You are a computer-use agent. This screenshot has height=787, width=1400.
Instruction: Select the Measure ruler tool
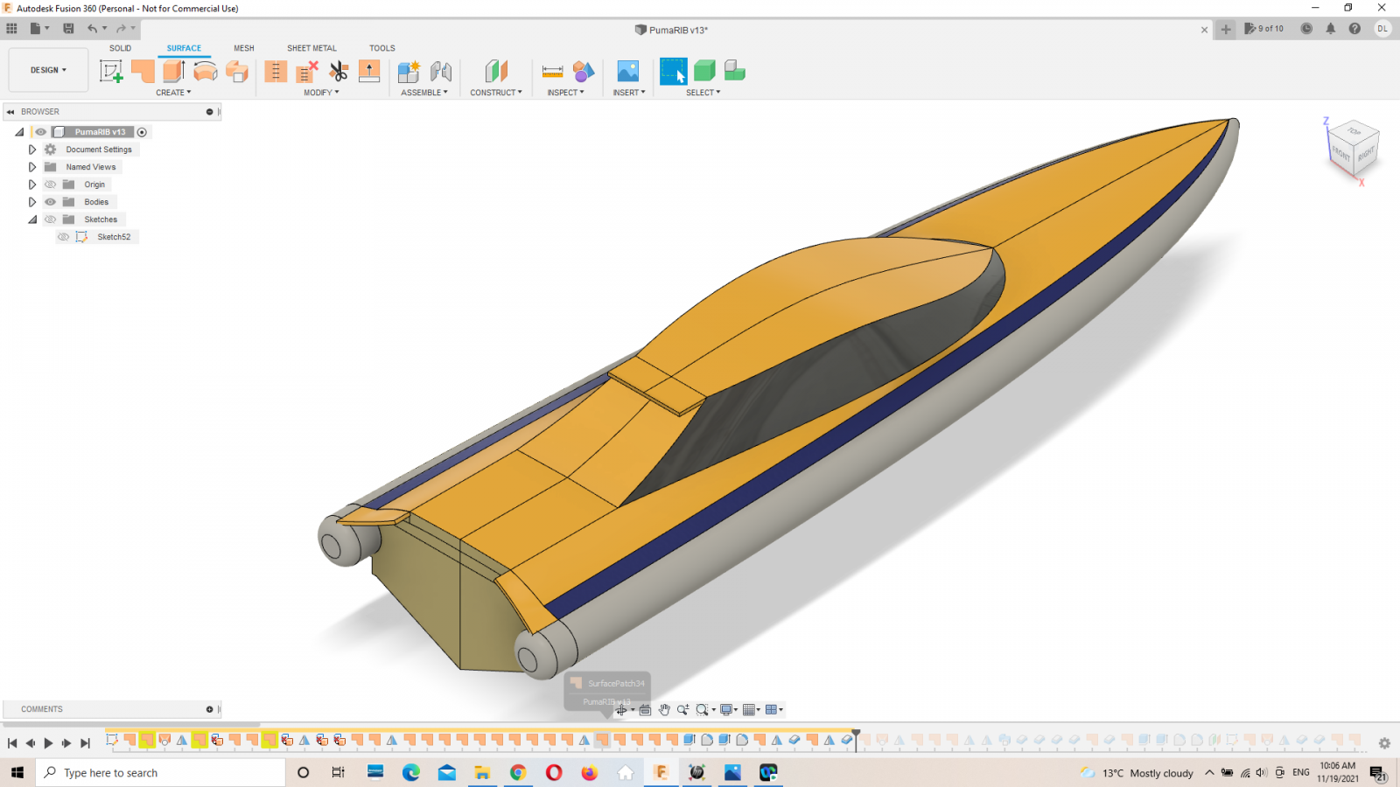[552, 71]
